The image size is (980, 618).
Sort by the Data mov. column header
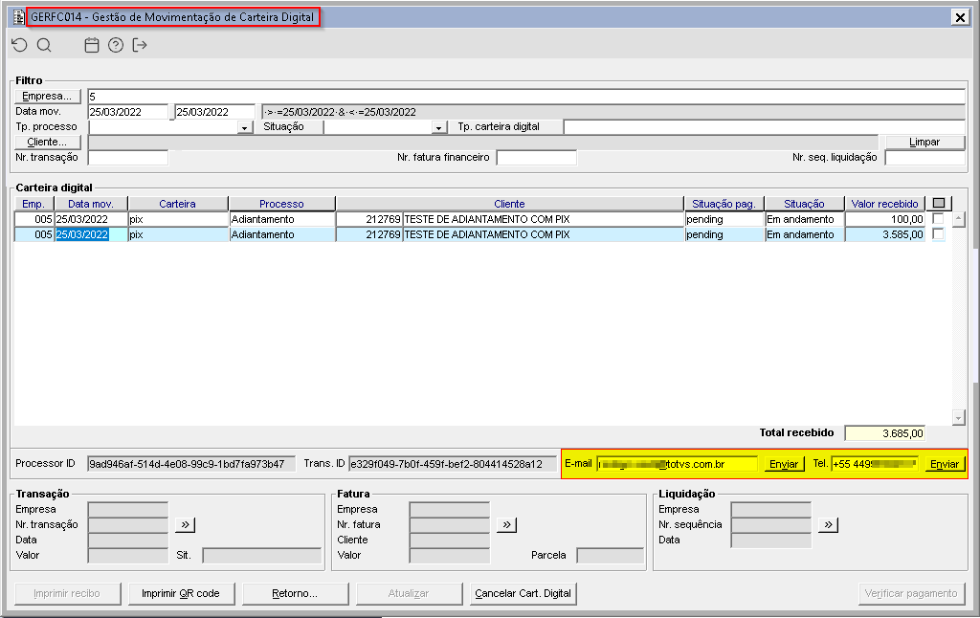click(91, 204)
